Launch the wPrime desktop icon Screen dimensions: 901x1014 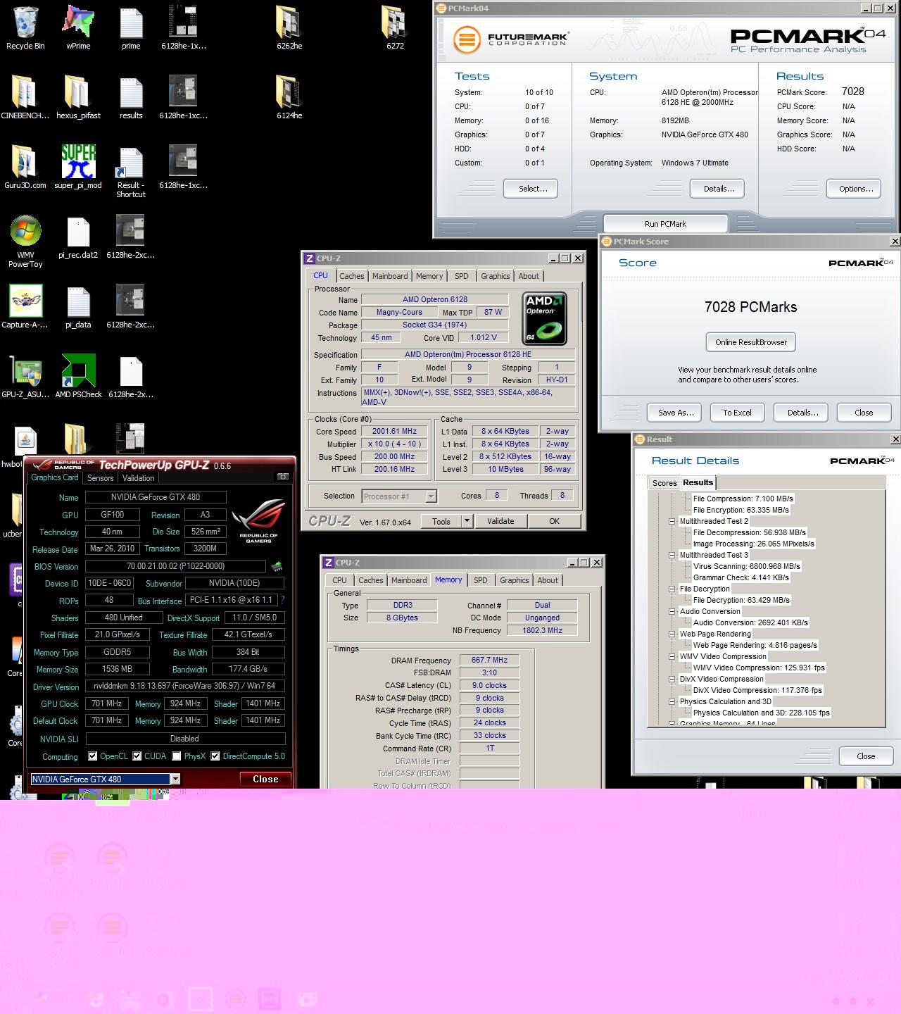coord(78,28)
